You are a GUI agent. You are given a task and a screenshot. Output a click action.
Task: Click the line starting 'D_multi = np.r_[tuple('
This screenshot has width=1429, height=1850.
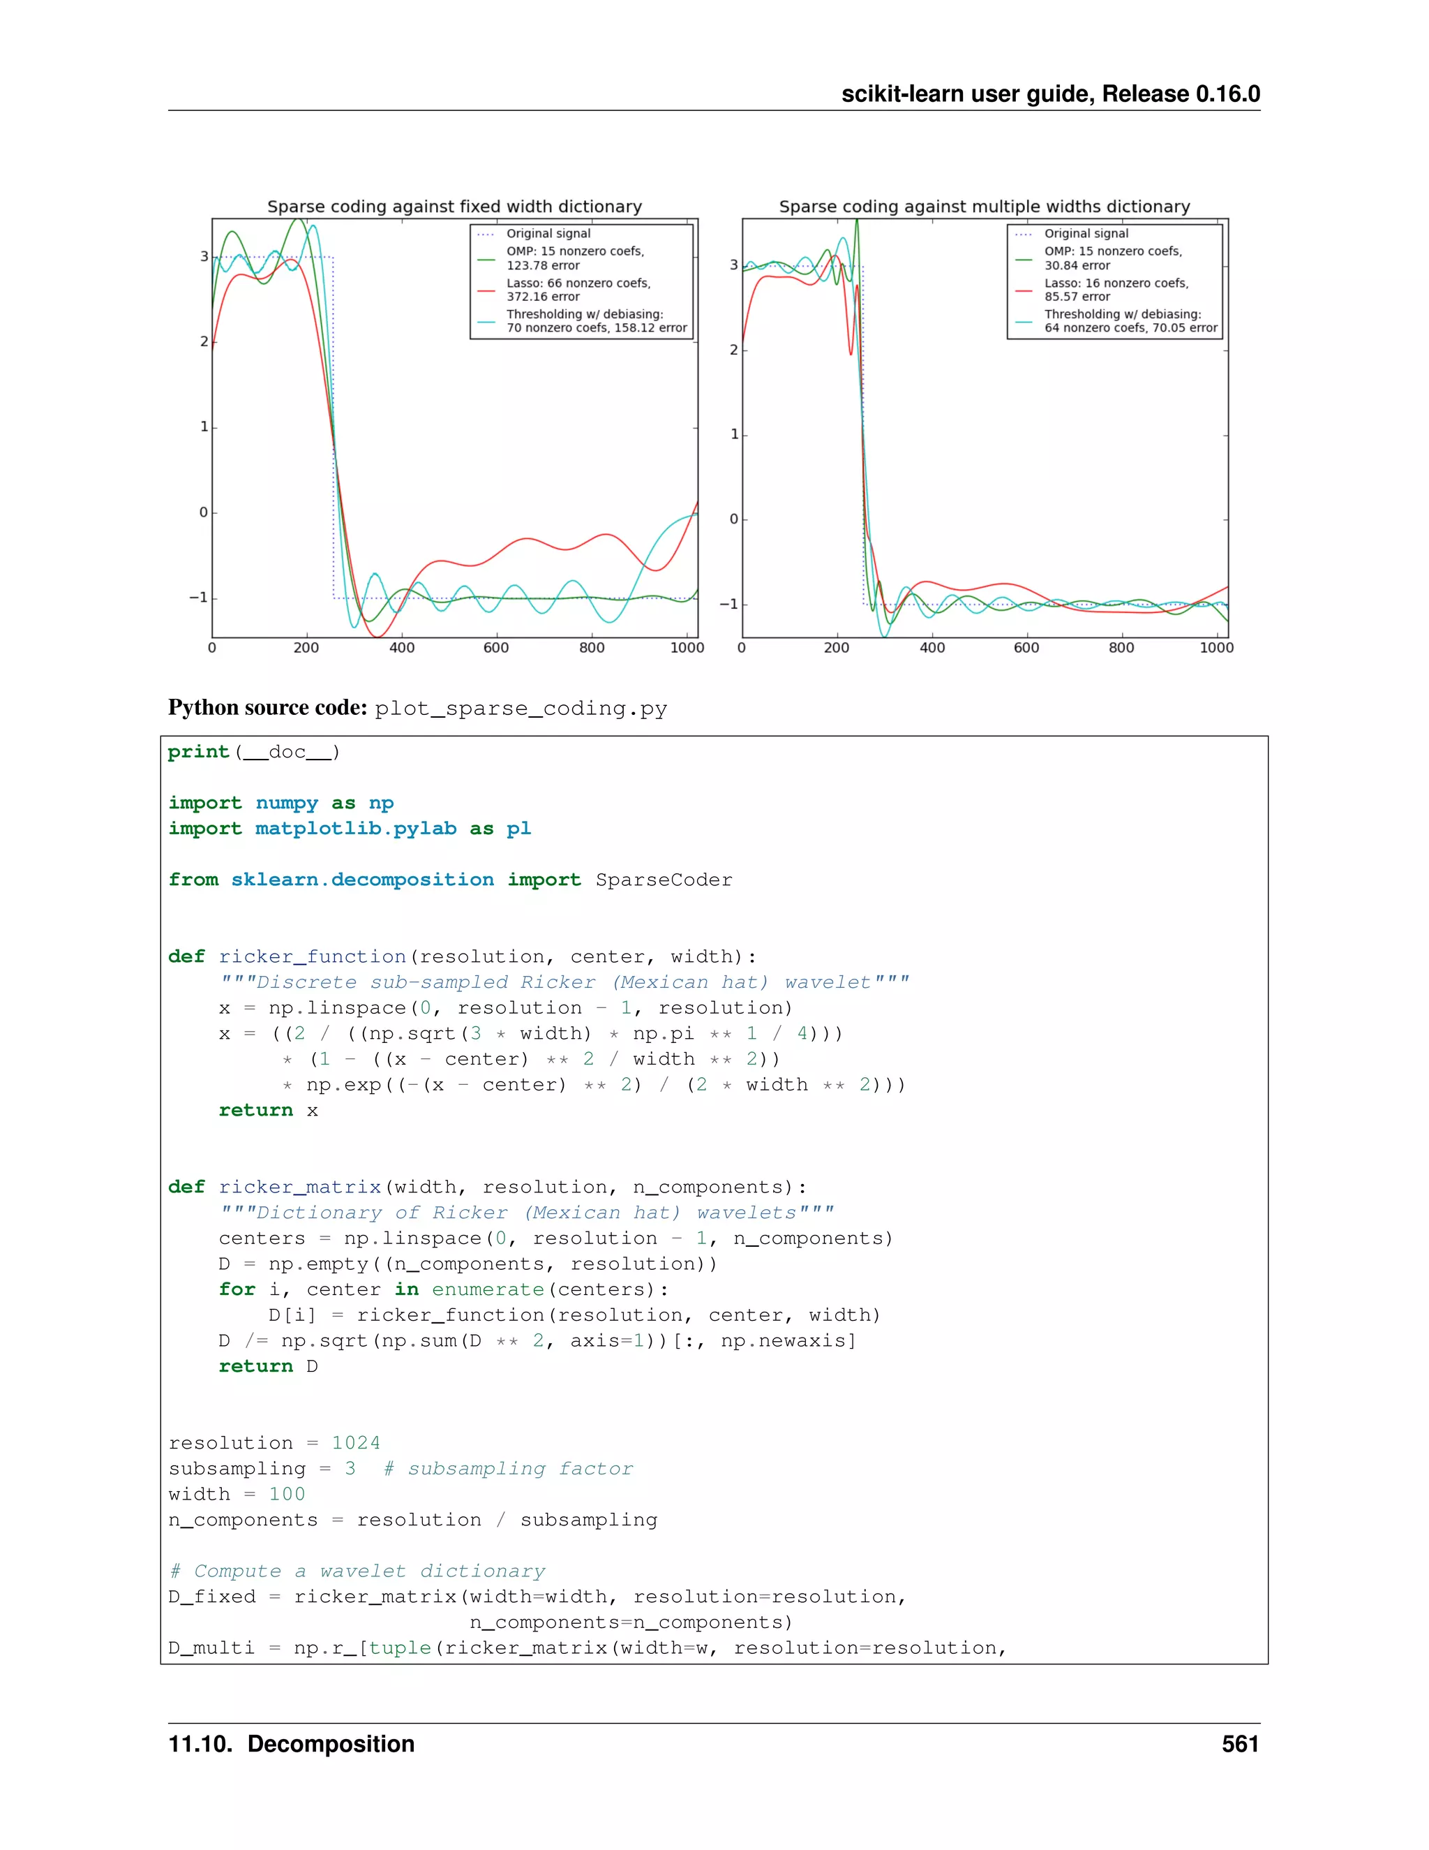click(x=588, y=1648)
